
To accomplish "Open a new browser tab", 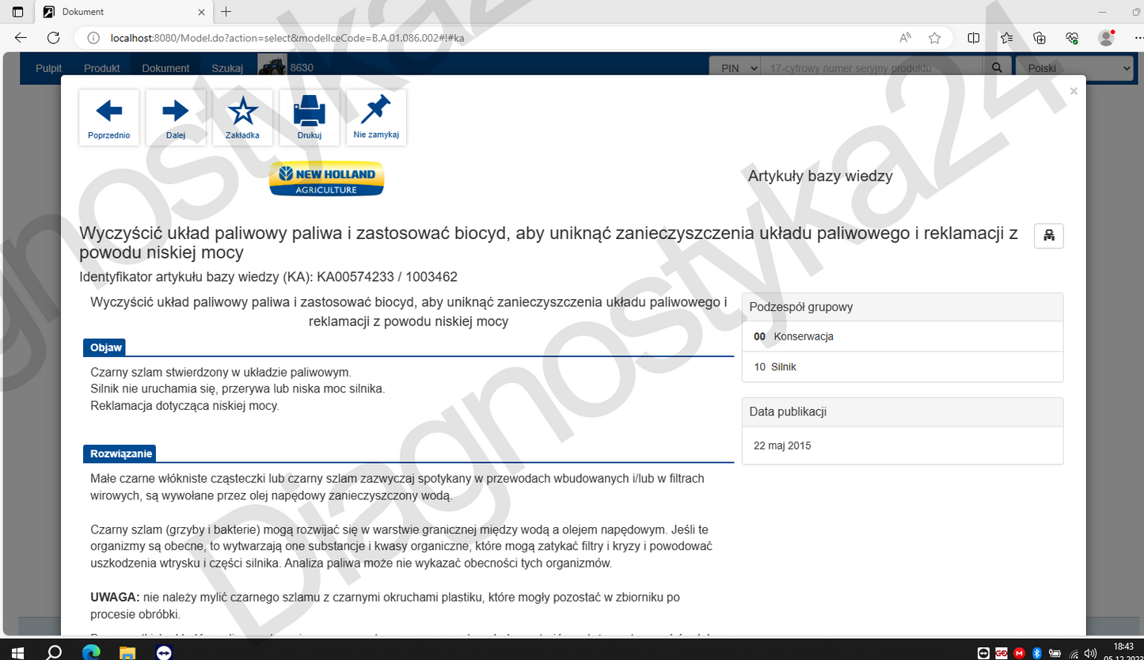I will pyautogui.click(x=226, y=12).
